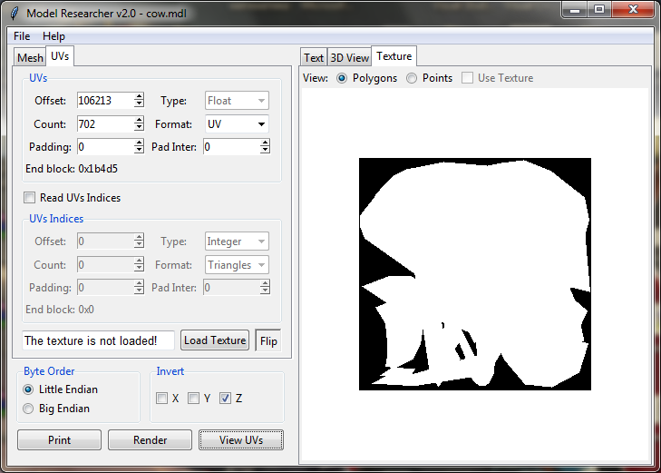Screen dimensions: 661x473
Task: Click the View UVs button
Action: coord(241,440)
